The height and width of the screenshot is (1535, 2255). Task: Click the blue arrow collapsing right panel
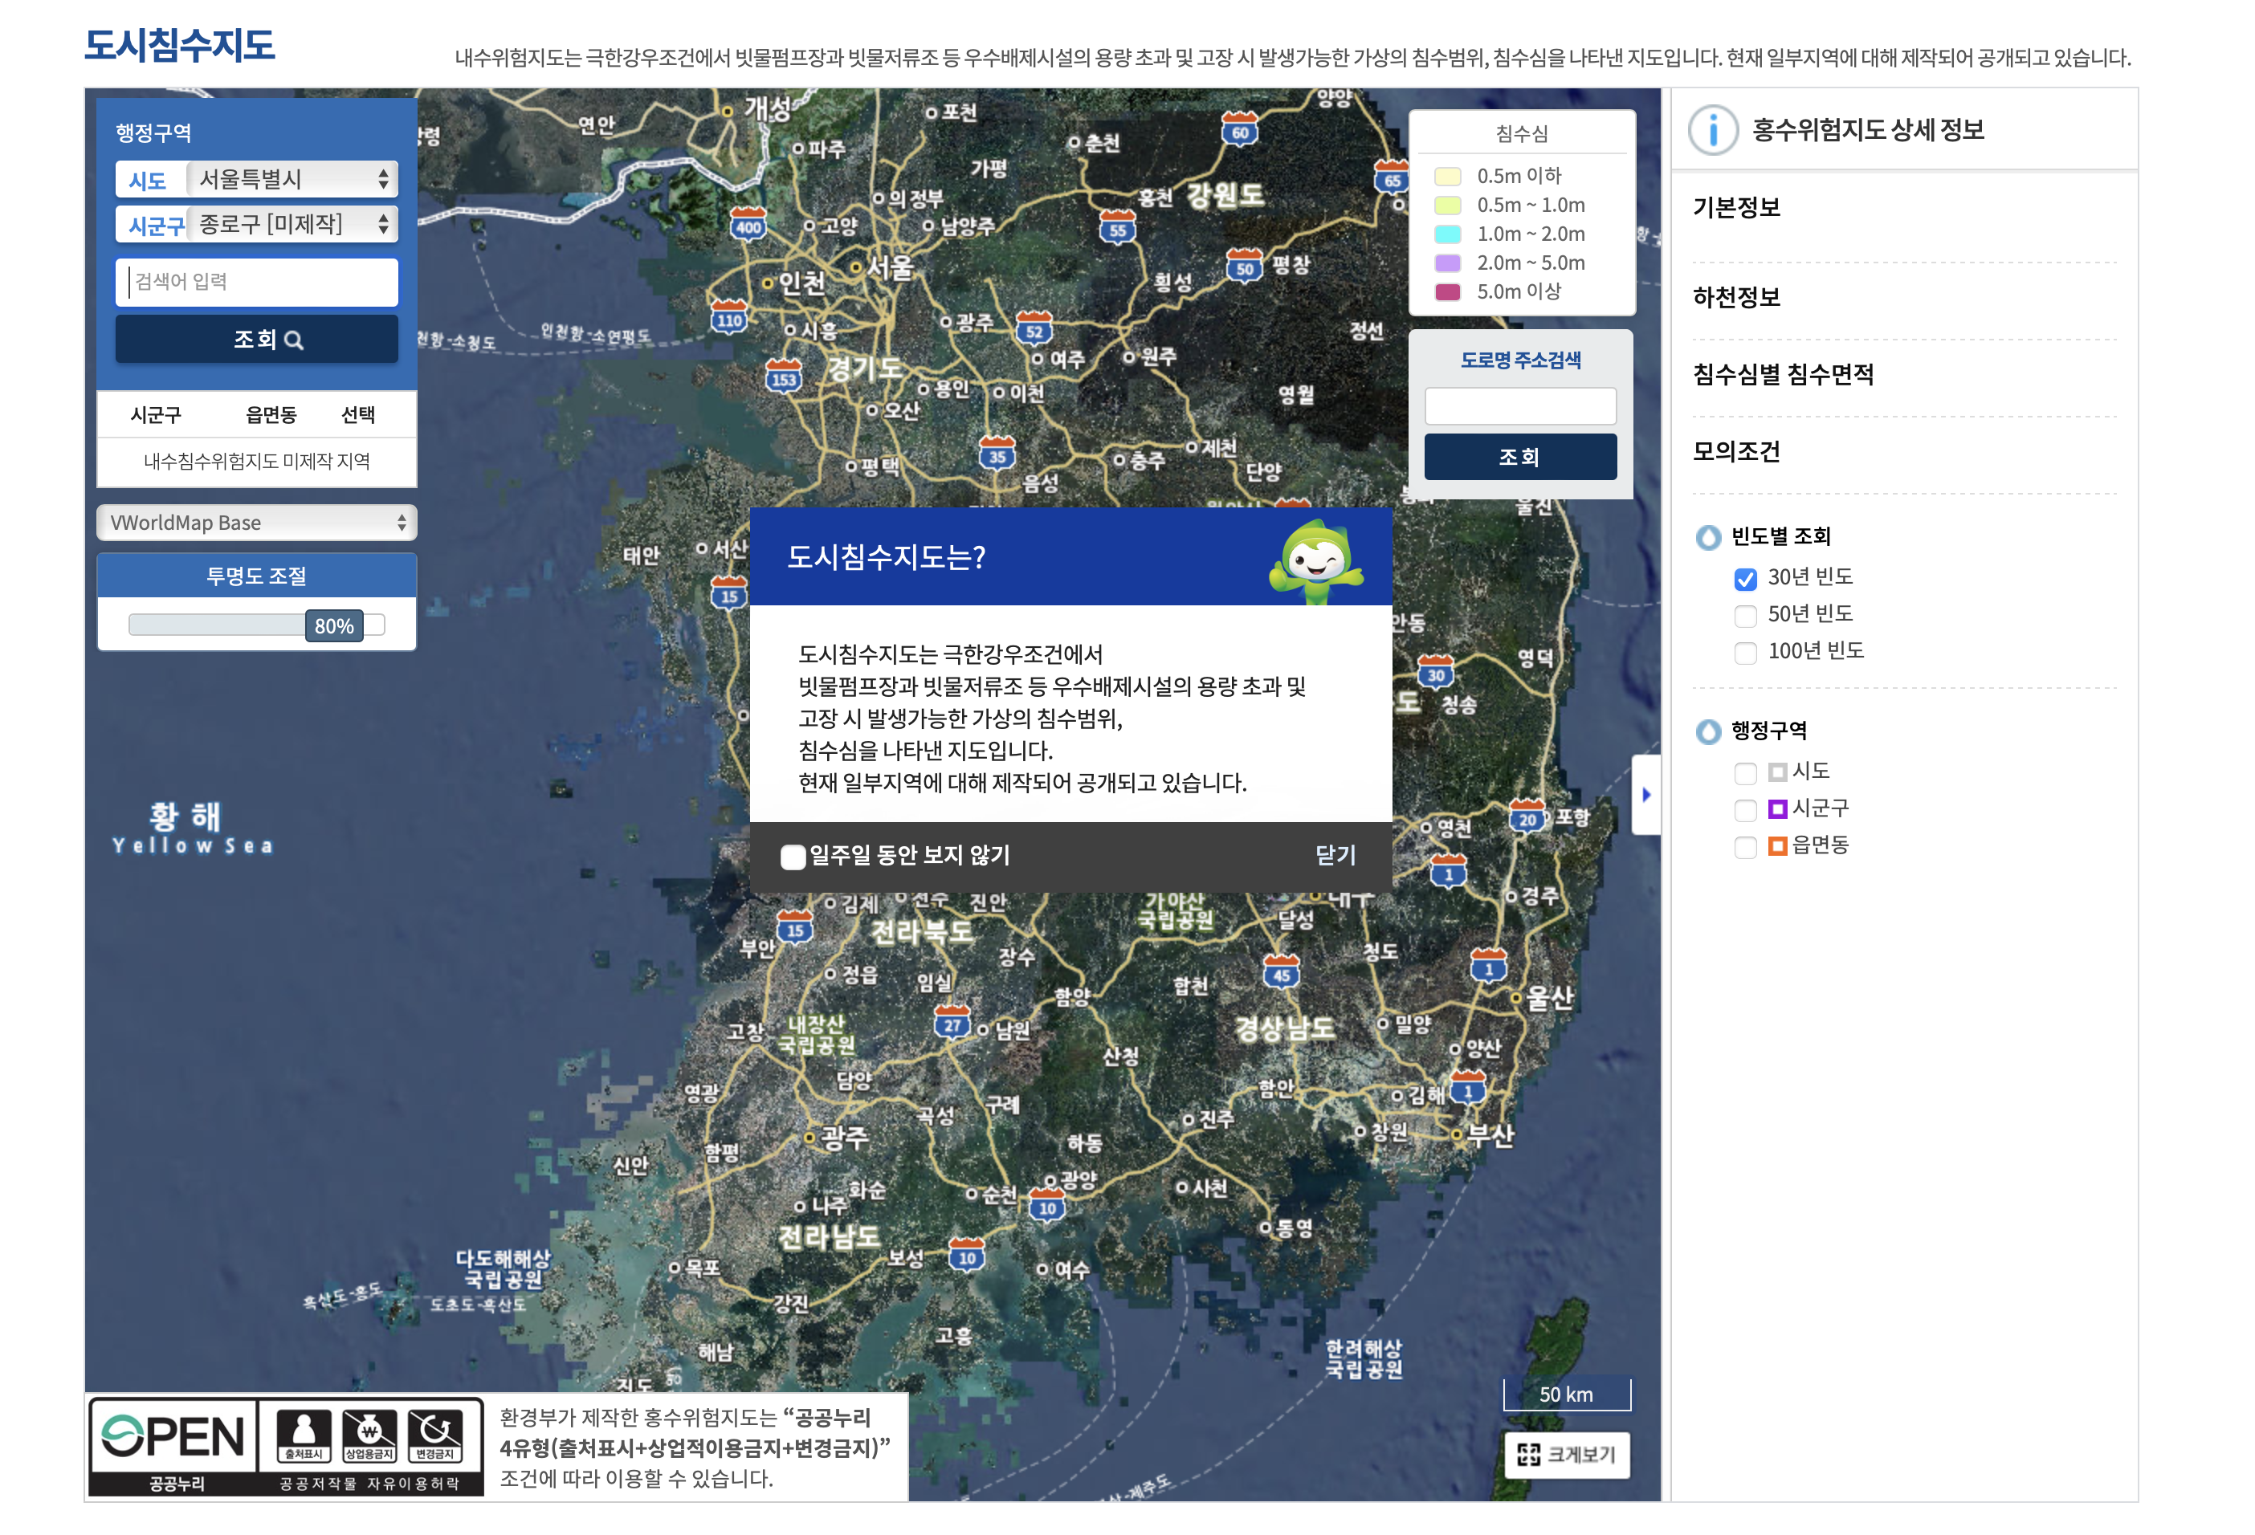point(1645,795)
